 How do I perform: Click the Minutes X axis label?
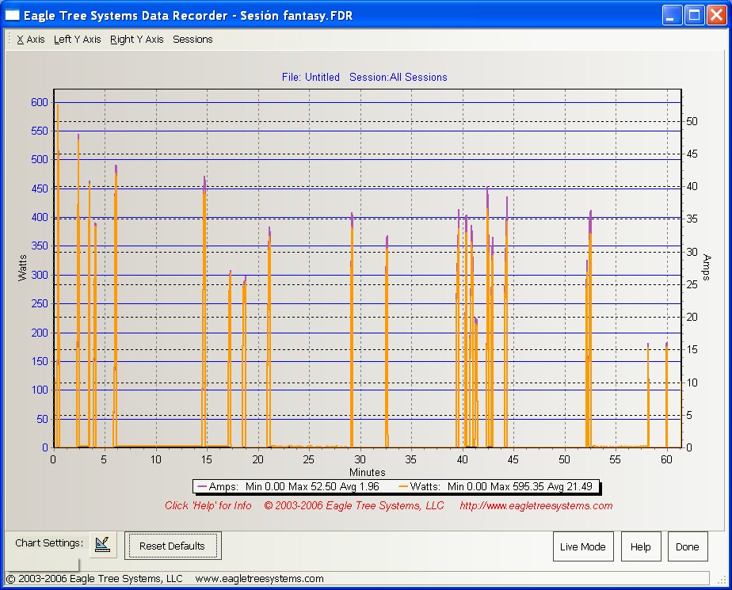pos(368,472)
